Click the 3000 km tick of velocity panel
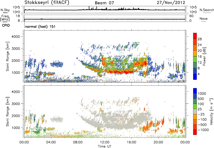Viewport: 214px width, 148px height. point(16,104)
